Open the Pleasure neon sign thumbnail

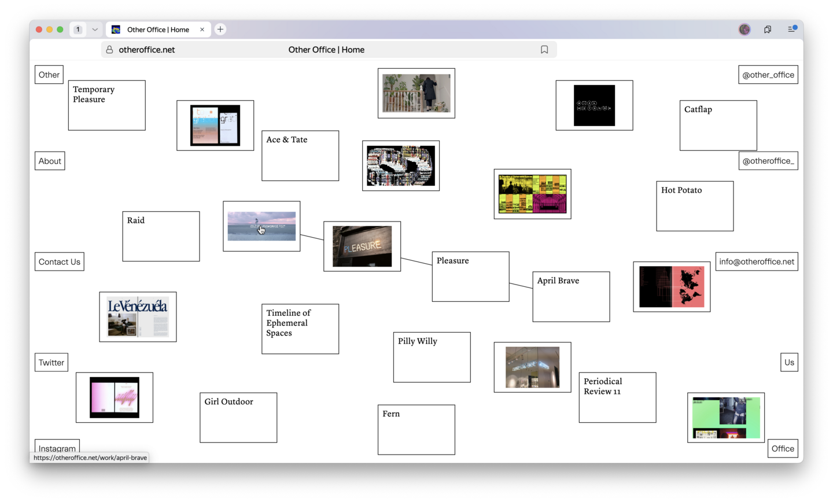(362, 246)
